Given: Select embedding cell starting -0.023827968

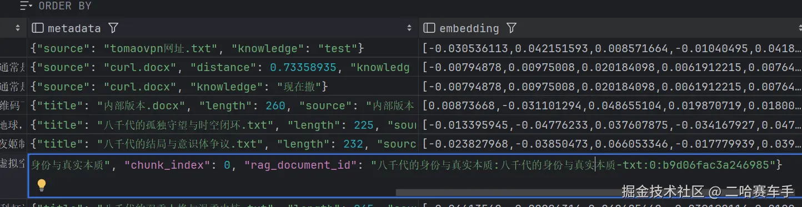Looking at the screenshot, I should click(610, 144).
